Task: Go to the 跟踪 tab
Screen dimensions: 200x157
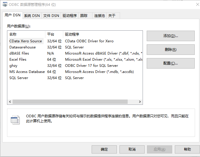Action: point(85,16)
